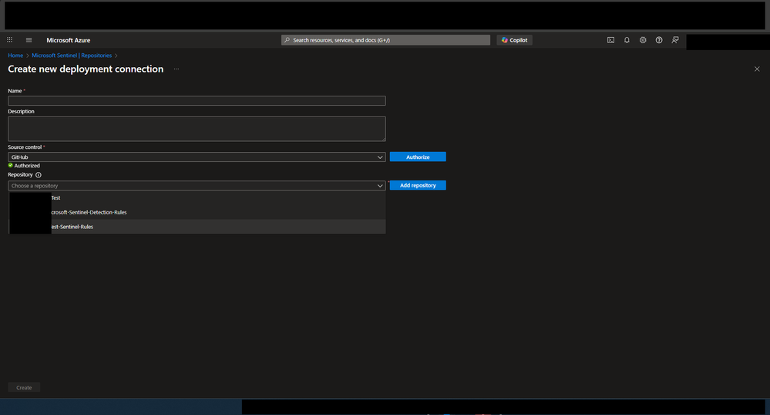This screenshot has width=770, height=415.
Task: Open portal settings gear
Action: (643, 40)
